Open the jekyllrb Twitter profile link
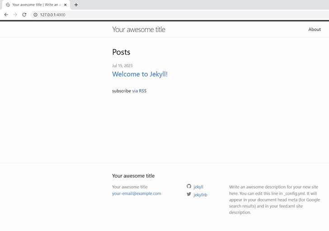The height and width of the screenshot is (231, 329). pos(200,195)
